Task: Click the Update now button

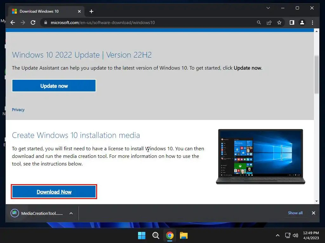Action: coord(54,86)
